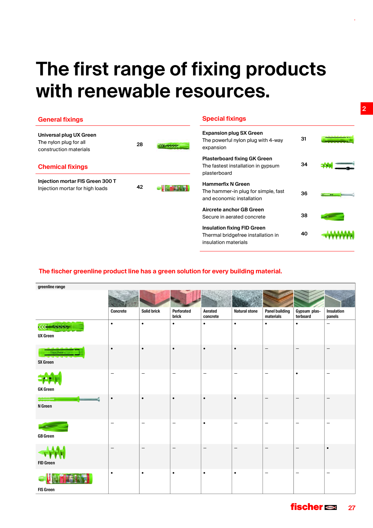This screenshot has width=373, height=528.
Task: Click the Expansion plug SX Green title
Action: coord(233,133)
